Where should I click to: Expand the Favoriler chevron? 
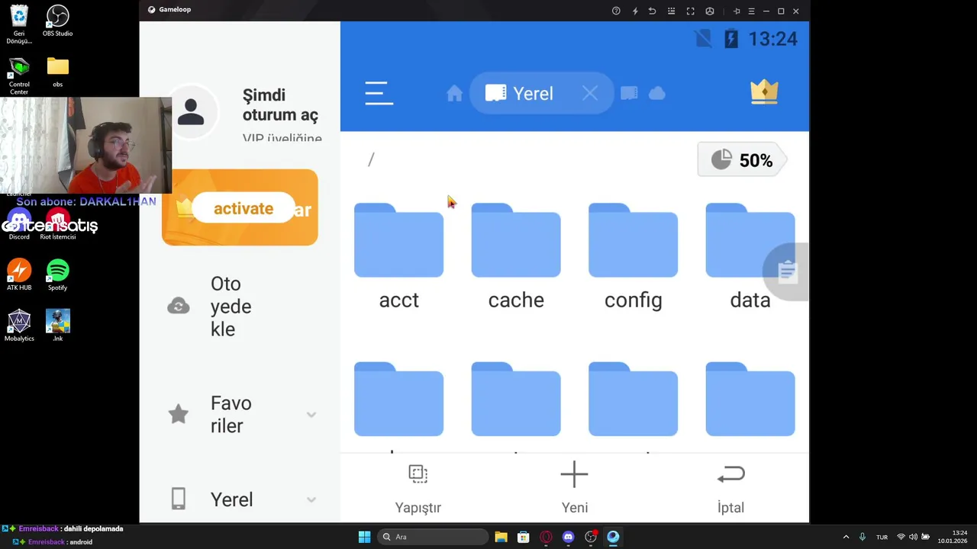point(311,414)
